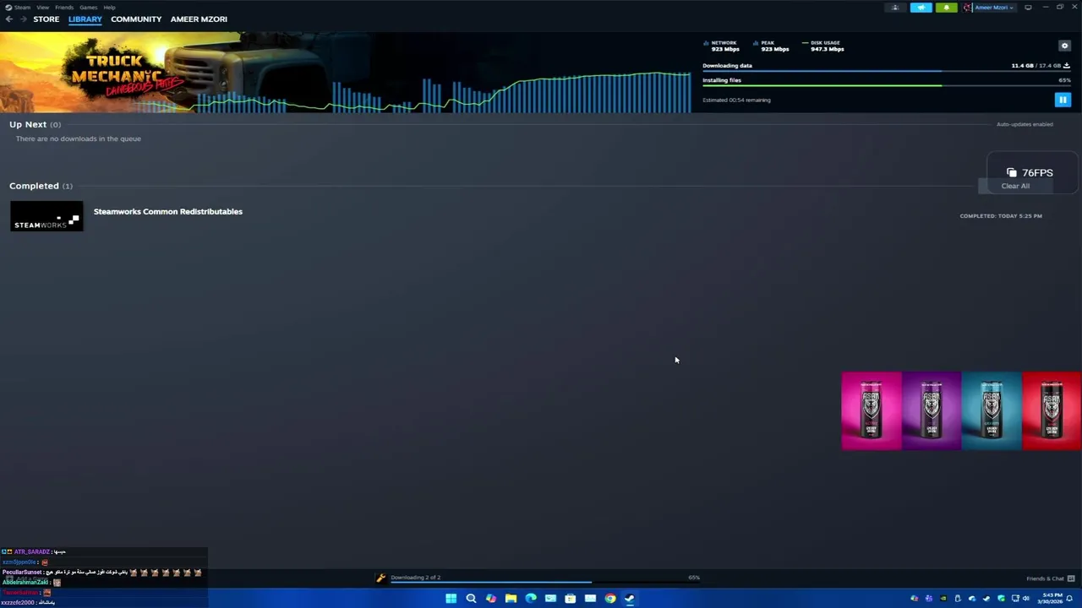This screenshot has height=608, width=1082.
Task: Click the purple energy drink can image
Action: click(x=932, y=410)
